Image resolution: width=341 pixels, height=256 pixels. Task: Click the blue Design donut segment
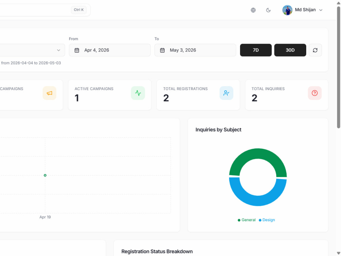coord(258,201)
